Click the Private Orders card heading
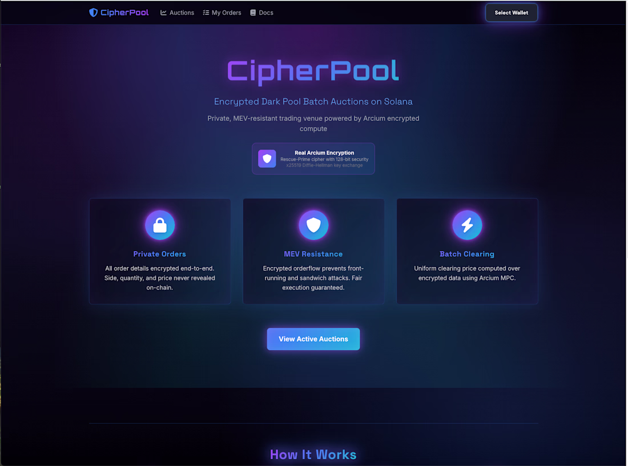The width and height of the screenshot is (628, 466). (x=159, y=254)
